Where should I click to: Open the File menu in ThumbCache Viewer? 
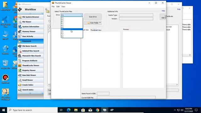tap(53, 7)
